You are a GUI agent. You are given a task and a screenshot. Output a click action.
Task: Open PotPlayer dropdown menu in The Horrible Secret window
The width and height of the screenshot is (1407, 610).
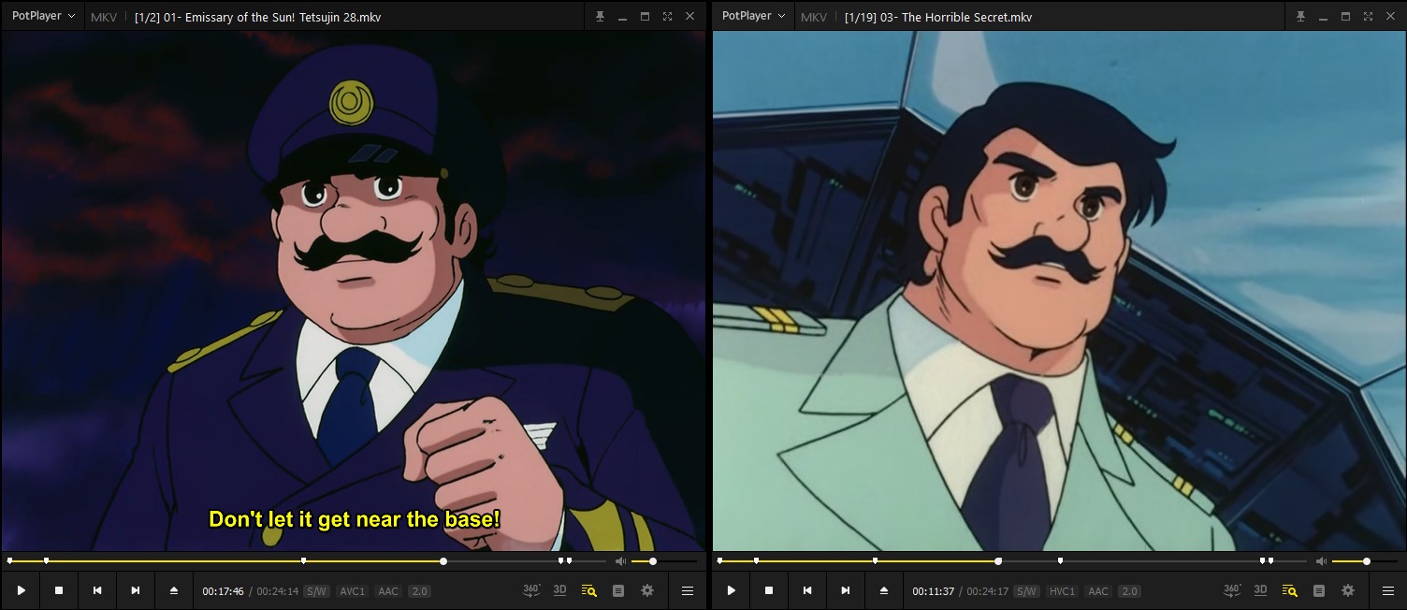[753, 16]
